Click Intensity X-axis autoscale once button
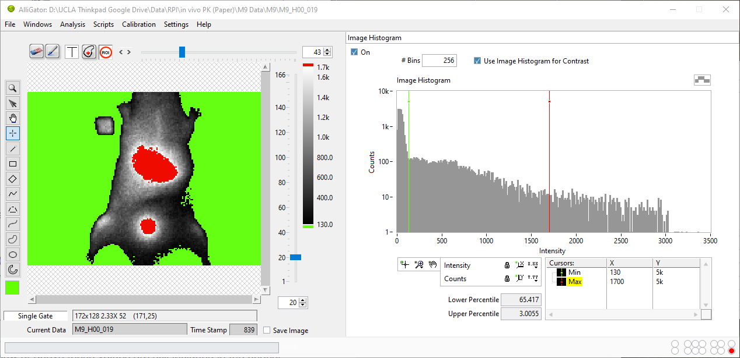The height and width of the screenshot is (358, 740). [519, 265]
